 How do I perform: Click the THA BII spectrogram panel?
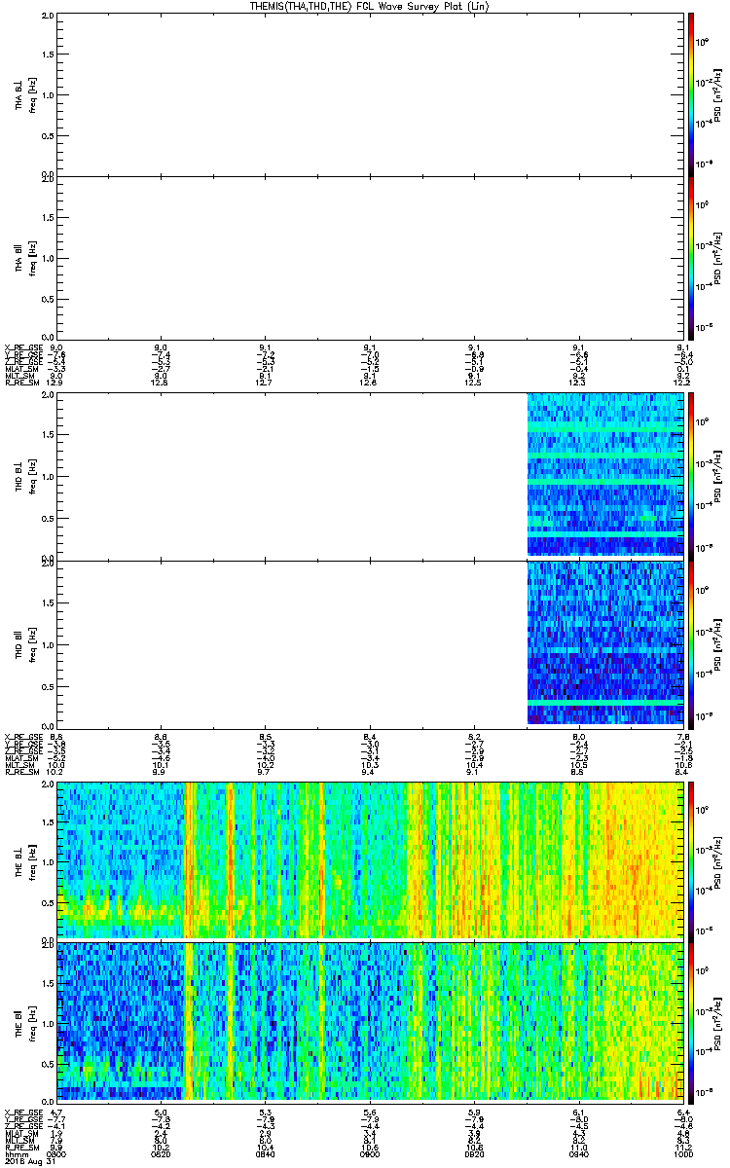pyautogui.click(x=370, y=257)
